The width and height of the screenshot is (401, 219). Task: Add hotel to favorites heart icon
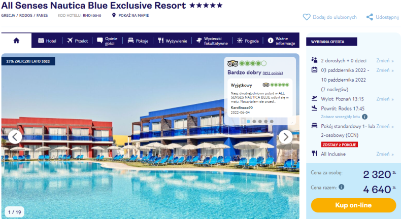(307, 17)
